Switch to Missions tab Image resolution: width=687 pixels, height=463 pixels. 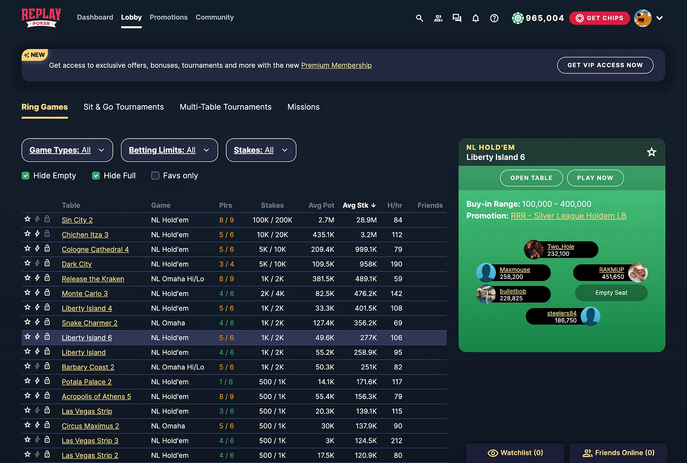point(304,107)
